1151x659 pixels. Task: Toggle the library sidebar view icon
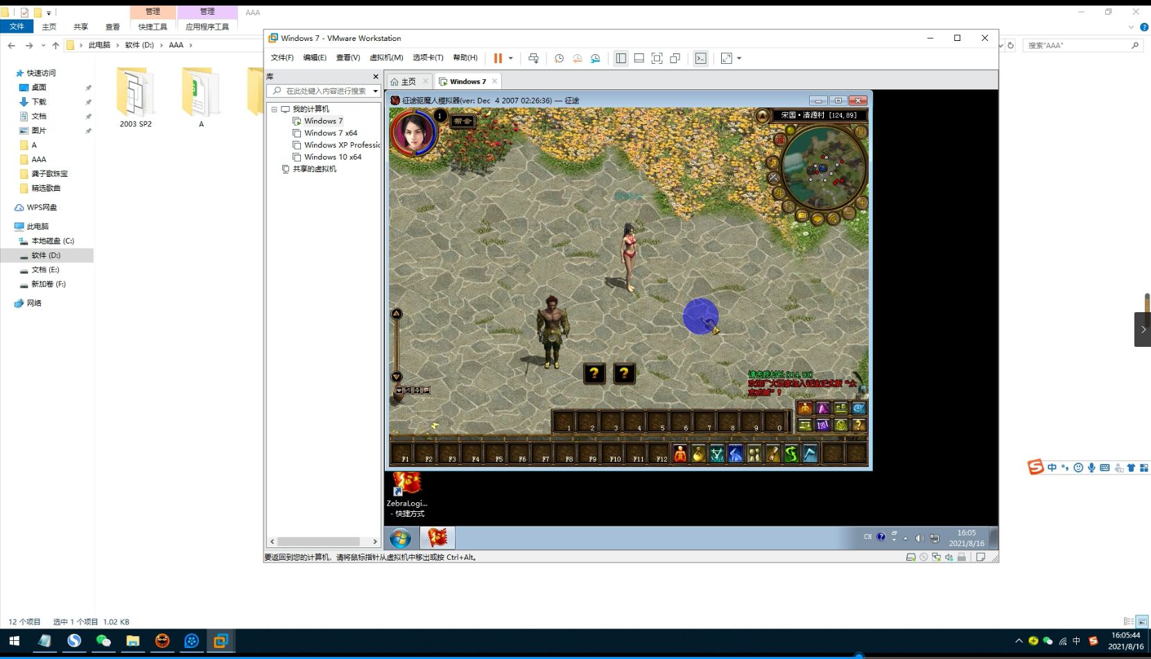[x=621, y=58]
